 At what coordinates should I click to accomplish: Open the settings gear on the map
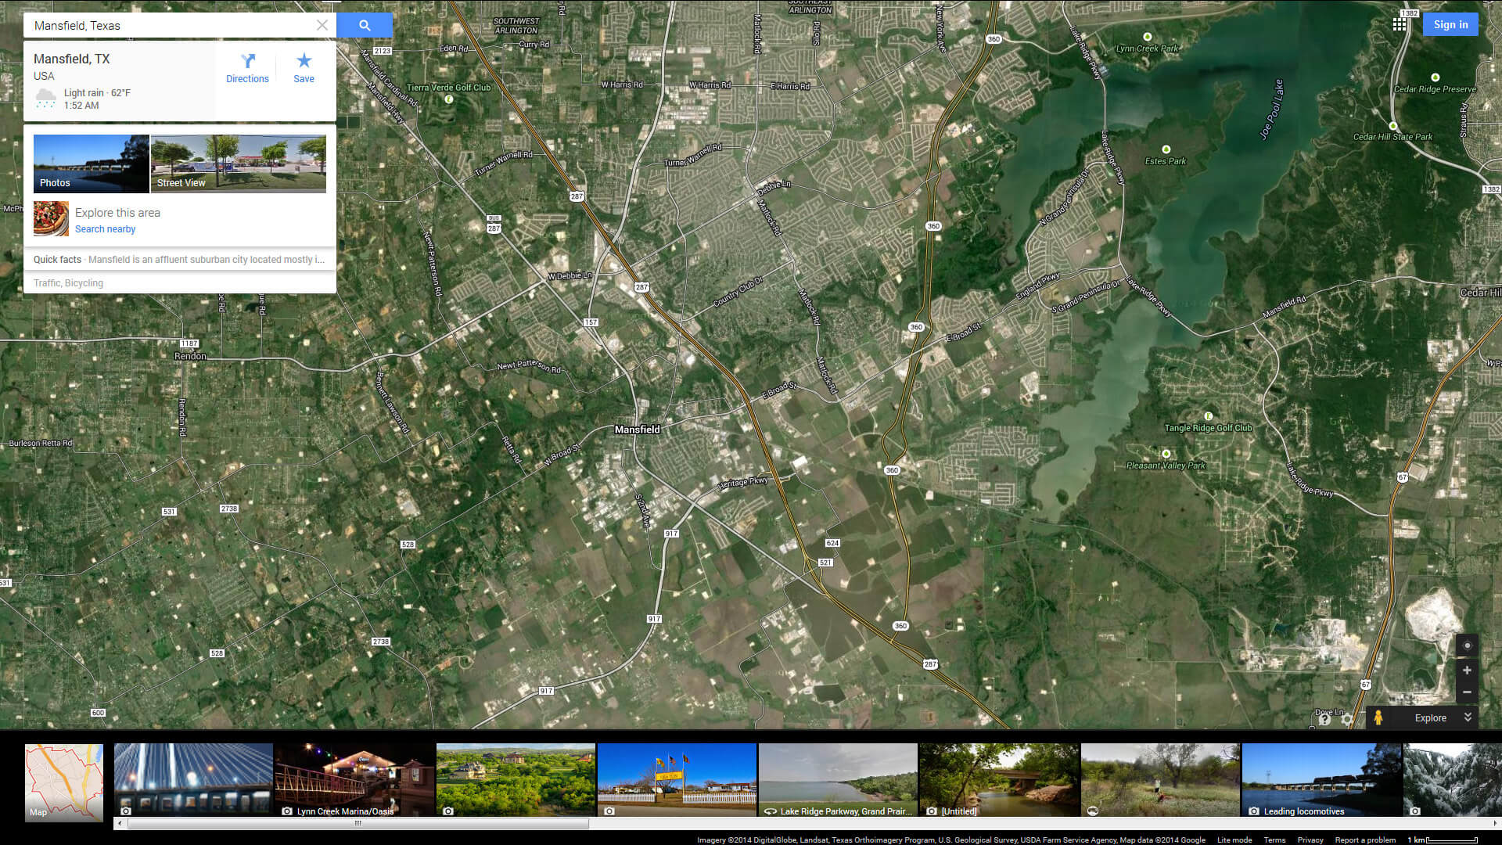[1347, 720]
